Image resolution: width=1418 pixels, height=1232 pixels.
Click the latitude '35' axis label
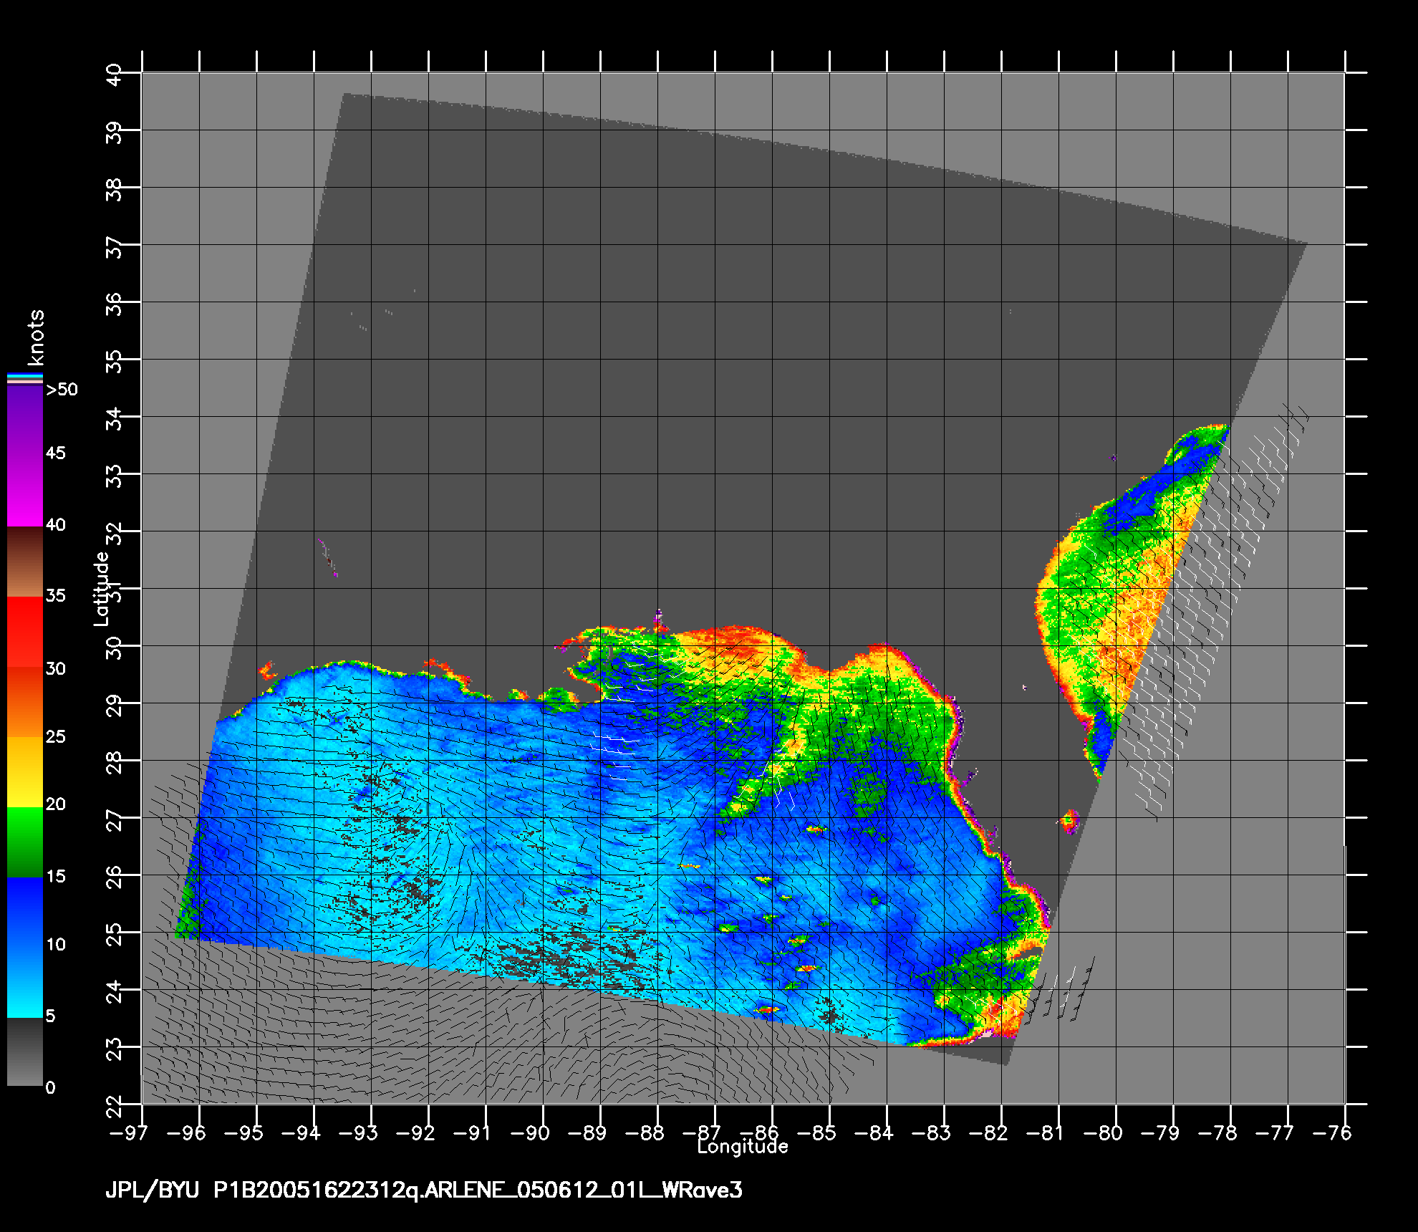click(x=114, y=361)
